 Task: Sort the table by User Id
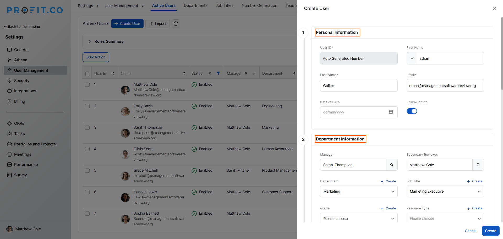tap(113, 73)
